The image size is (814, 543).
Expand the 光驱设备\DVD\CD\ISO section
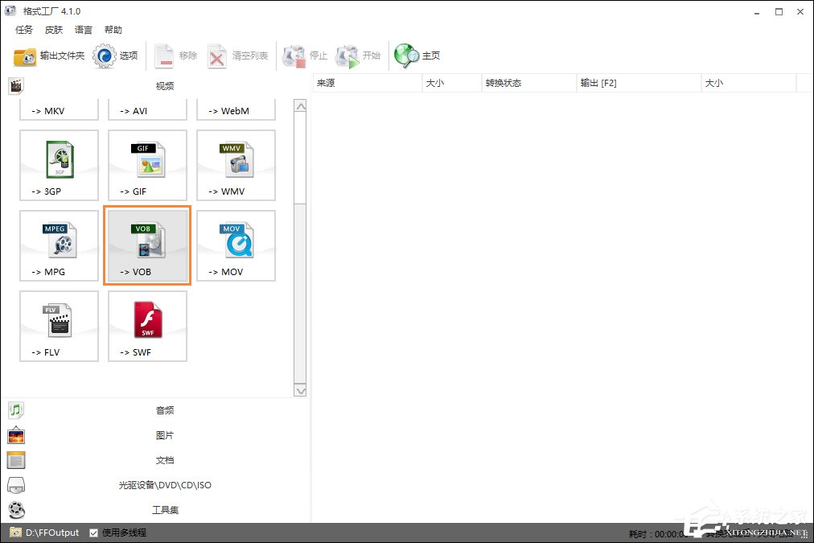click(164, 485)
